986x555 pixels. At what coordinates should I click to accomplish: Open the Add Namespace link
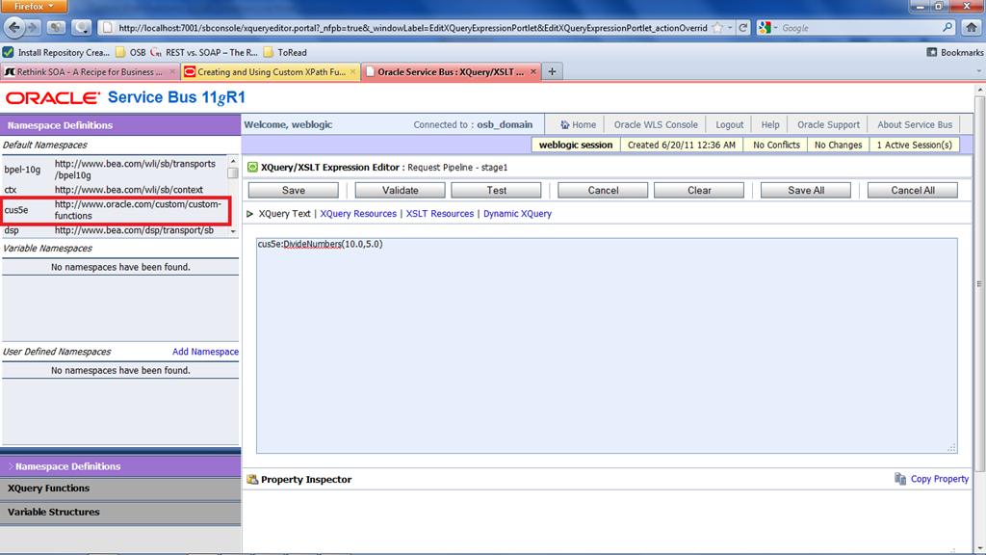click(205, 352)
